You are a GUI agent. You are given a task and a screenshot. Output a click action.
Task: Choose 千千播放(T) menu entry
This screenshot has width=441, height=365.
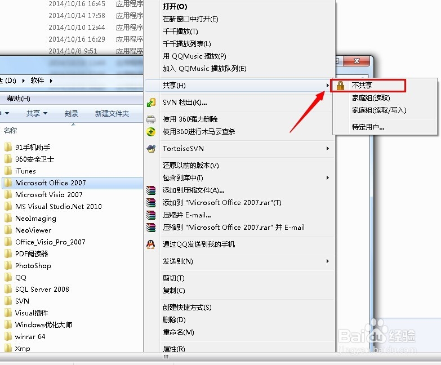coord(180,31)
